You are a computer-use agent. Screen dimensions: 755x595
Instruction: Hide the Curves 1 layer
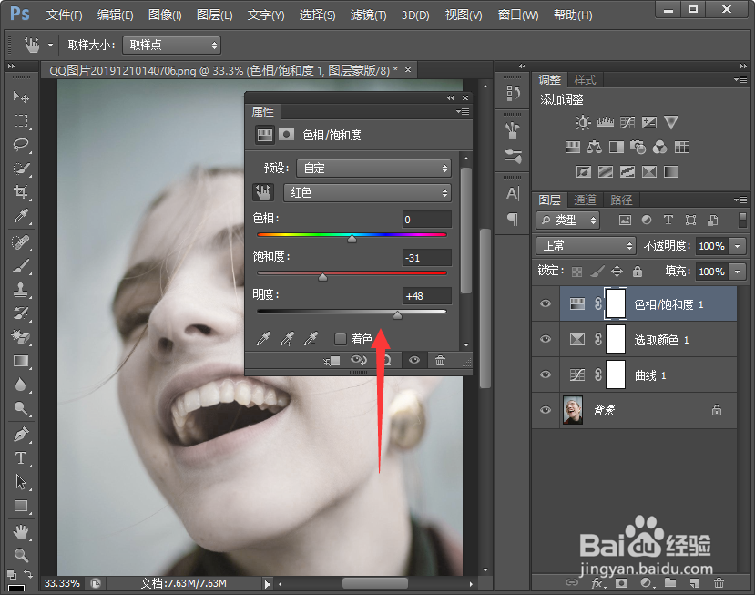546,374
